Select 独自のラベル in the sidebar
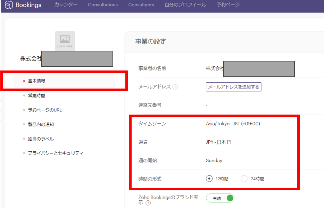Image resolution: width=324 pixels, height=208 pixels. point(41,139)
